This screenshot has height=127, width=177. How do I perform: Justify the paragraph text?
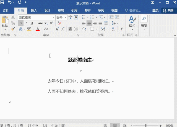[100, 23]
